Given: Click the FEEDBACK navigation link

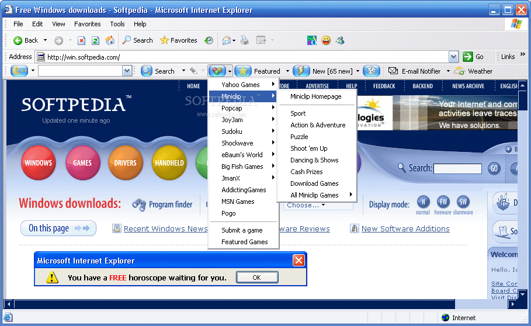Looking at the screenshot, I should click(384, 86).
